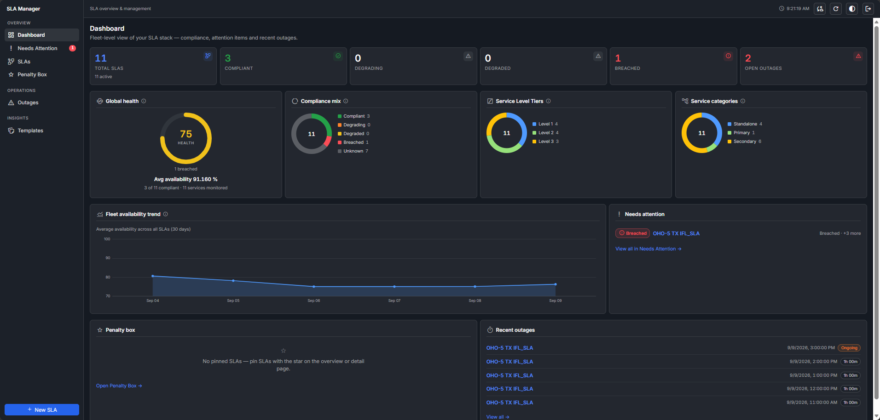Open Templates under Insights
Viewport: 880px width, 420px height.
tap(42, 131)
